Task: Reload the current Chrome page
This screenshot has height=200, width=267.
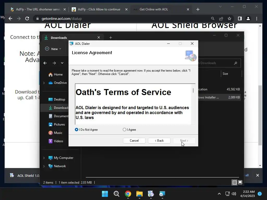Action: point(27,18)
